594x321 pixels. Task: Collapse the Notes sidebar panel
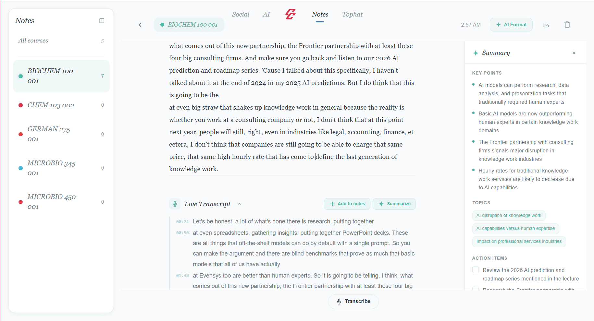(x=102, y=20)
